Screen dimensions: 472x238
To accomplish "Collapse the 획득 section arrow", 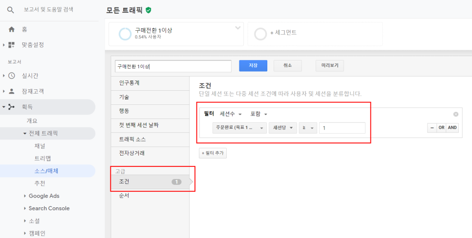I will click(x=4, y=107).
